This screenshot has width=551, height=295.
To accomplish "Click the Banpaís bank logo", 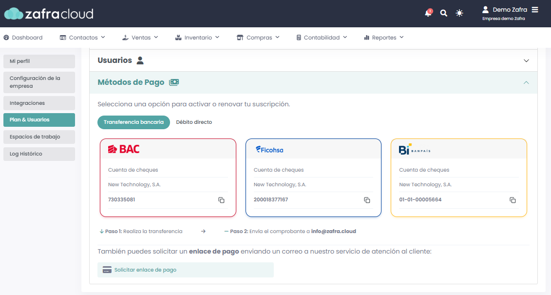I will tap(414, 149).
